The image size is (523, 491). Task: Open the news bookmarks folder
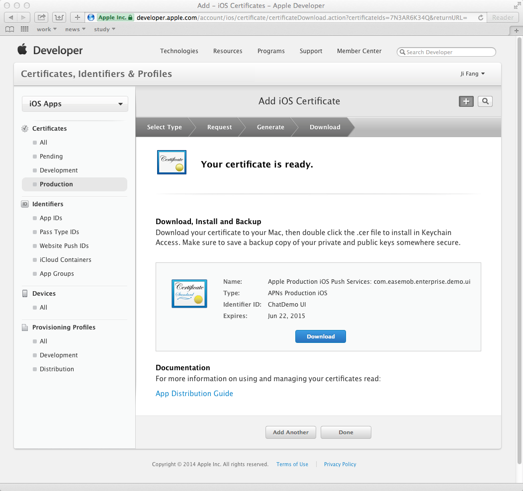click(x=76, y=29)
